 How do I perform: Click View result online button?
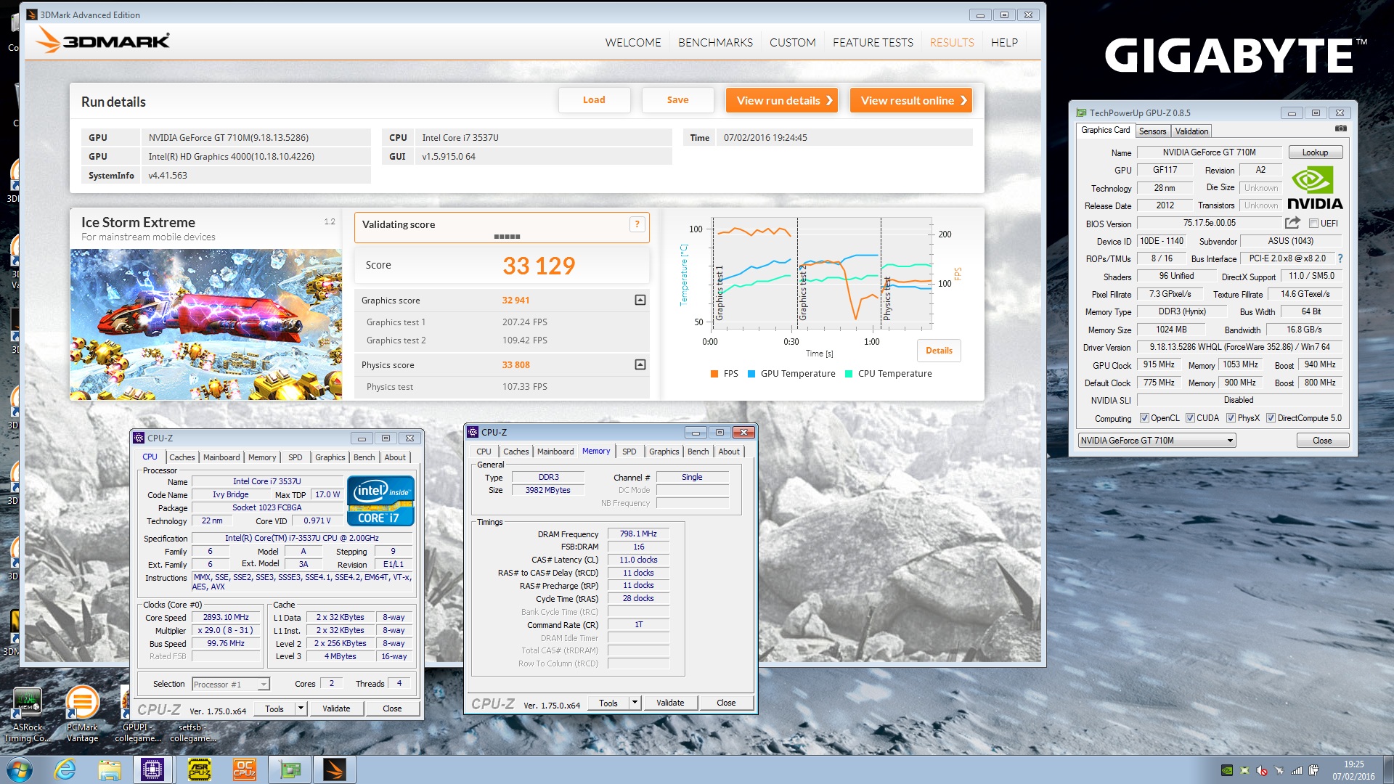(x=911, y=100)
